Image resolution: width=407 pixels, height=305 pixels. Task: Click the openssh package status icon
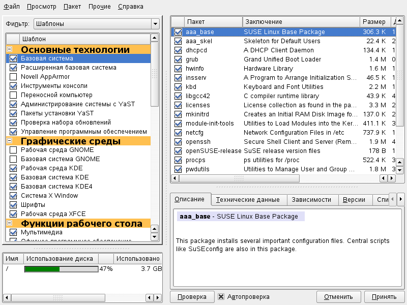click(x=178, y=142)
